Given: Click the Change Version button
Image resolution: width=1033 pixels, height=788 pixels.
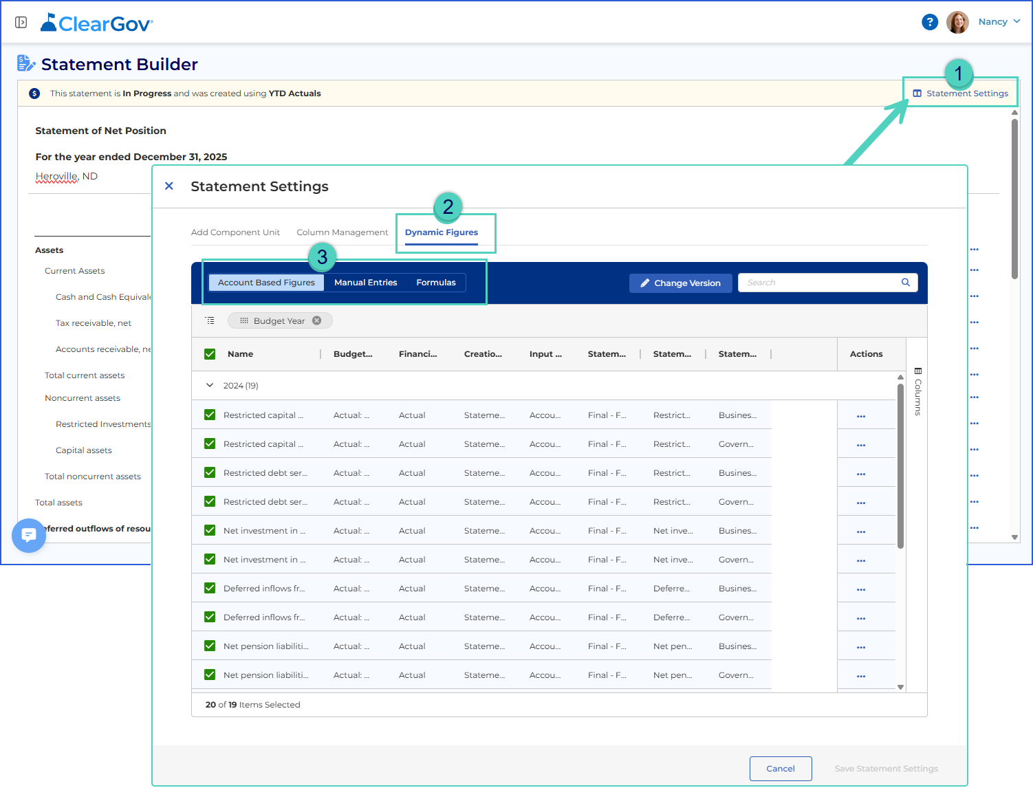Looking at the screenshot, I should tap(680, 283).
